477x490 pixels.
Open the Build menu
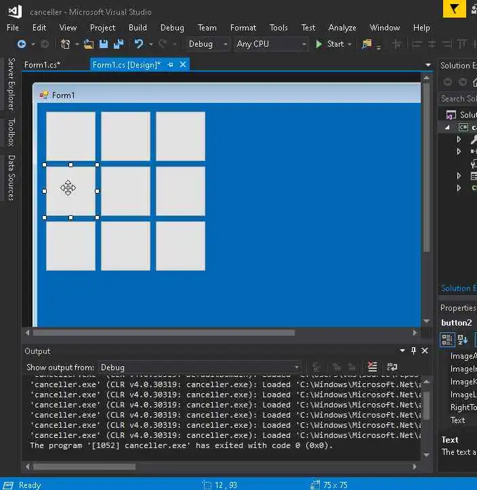tap(138, 28)
